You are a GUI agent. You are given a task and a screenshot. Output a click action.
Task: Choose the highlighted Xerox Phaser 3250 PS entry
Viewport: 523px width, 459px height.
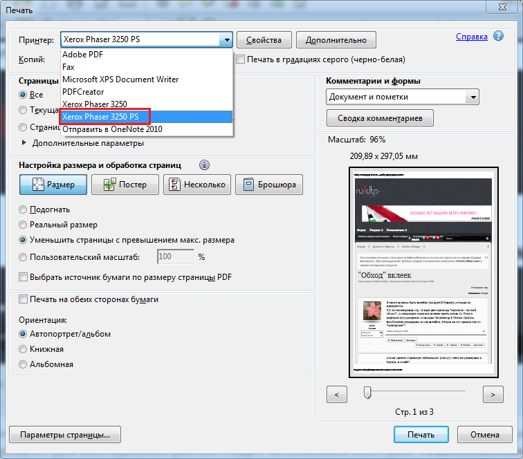147,117
